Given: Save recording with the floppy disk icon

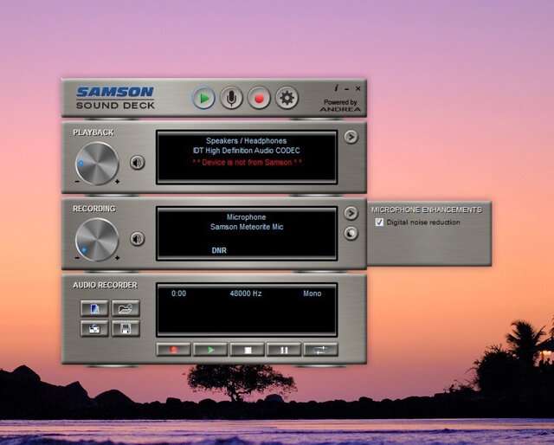Looking at the screenshot, I should [x=126, y=329].
